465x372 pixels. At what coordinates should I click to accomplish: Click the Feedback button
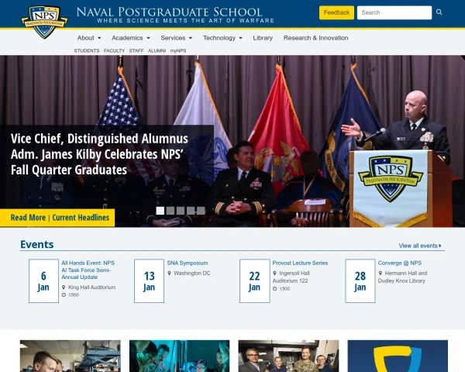click(336, 12)
